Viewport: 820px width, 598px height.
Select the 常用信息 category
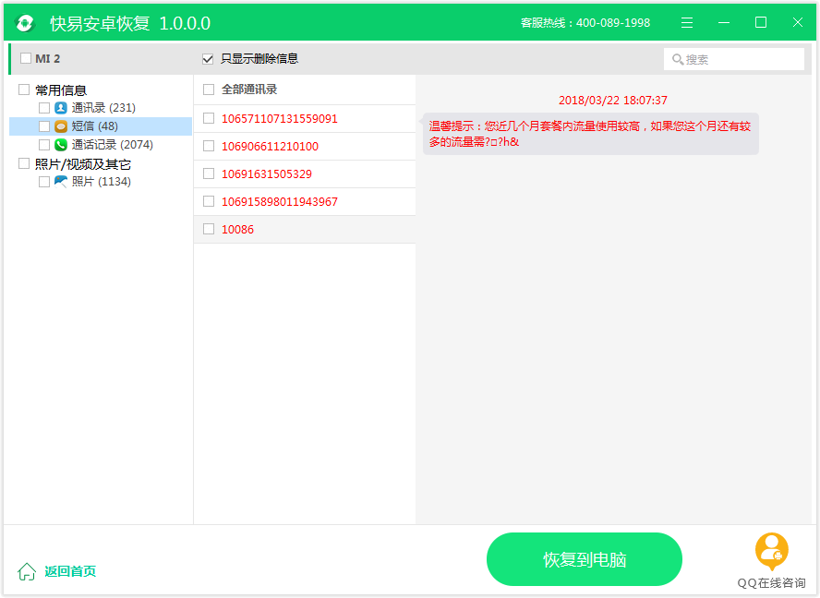pos(61,90)
